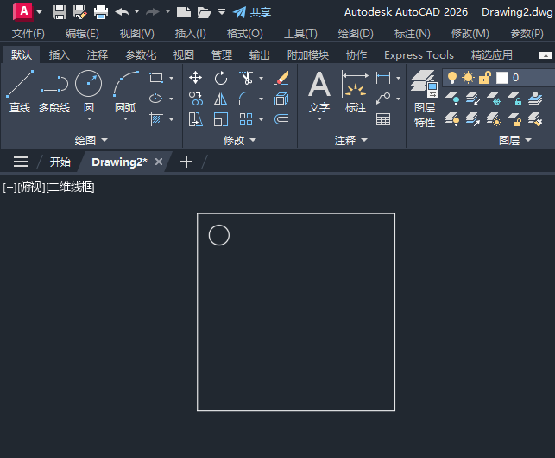
Task: Click the New drawing icon
Action: 184,12
